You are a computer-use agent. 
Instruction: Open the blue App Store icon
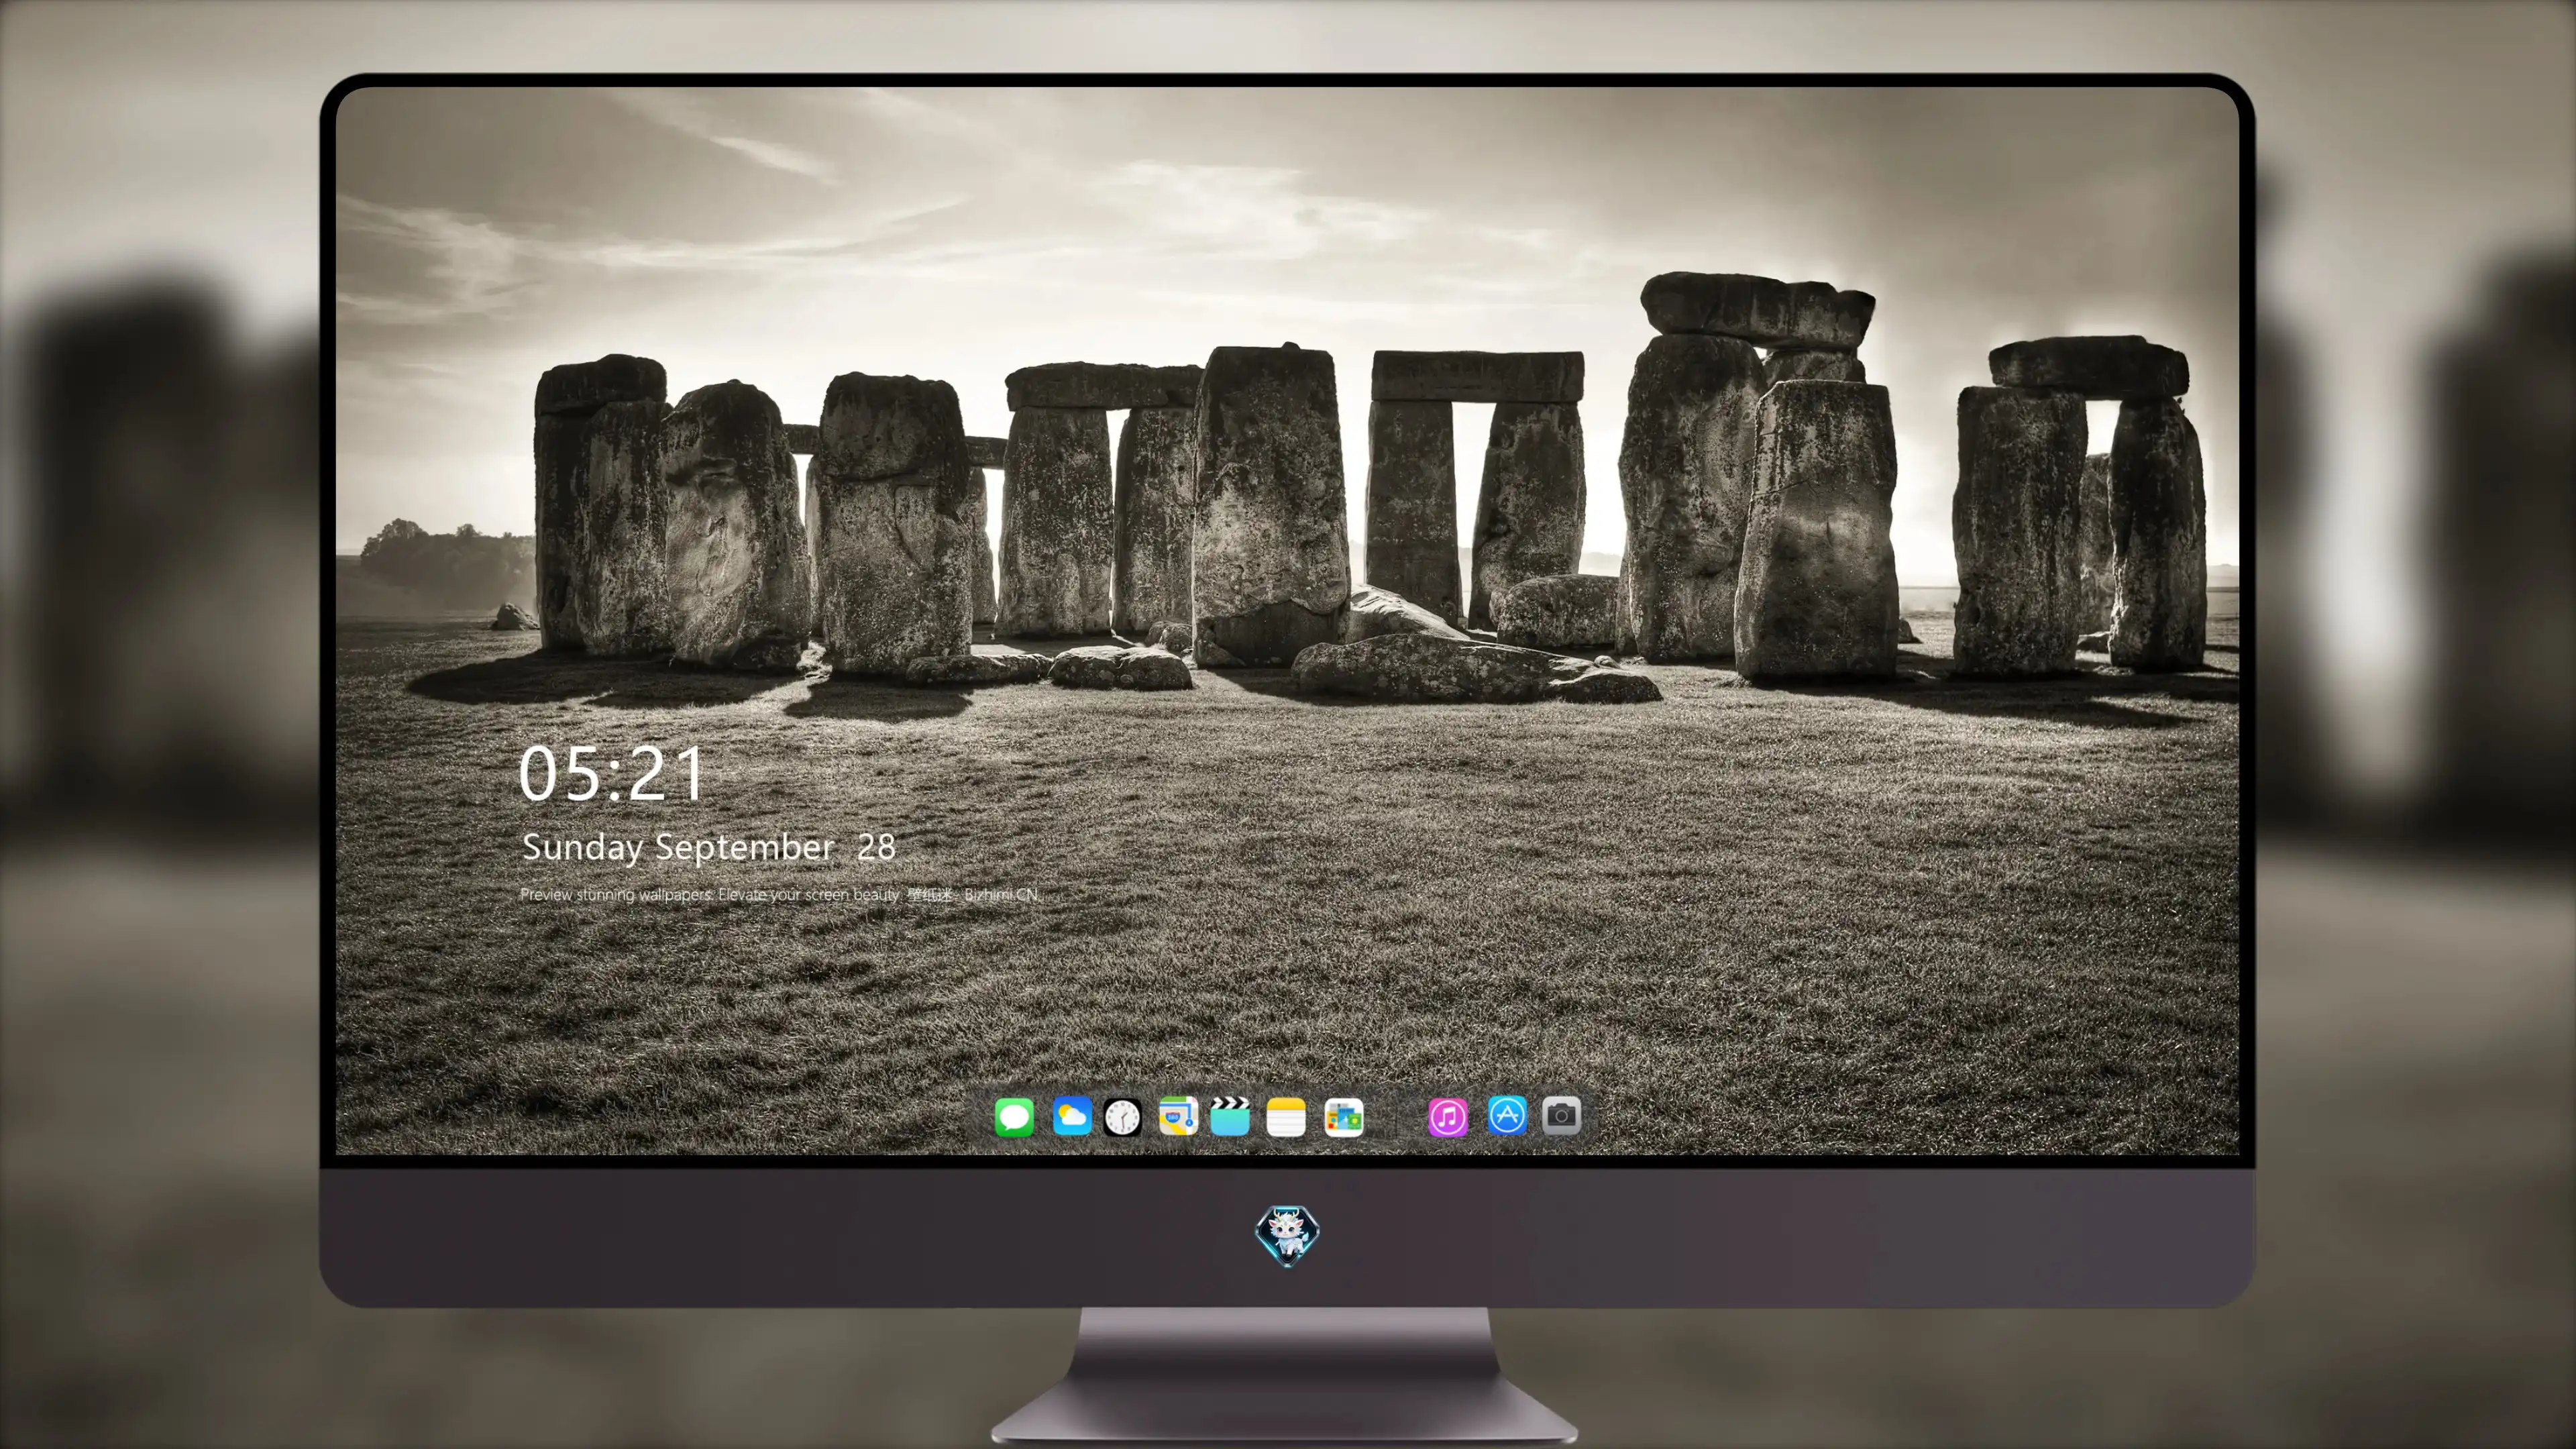pos(1507,1115)
